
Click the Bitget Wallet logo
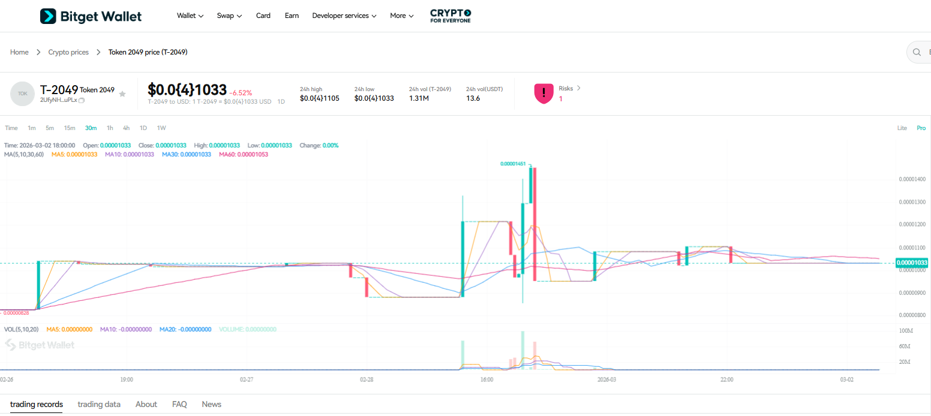click(x=90, y=16)
